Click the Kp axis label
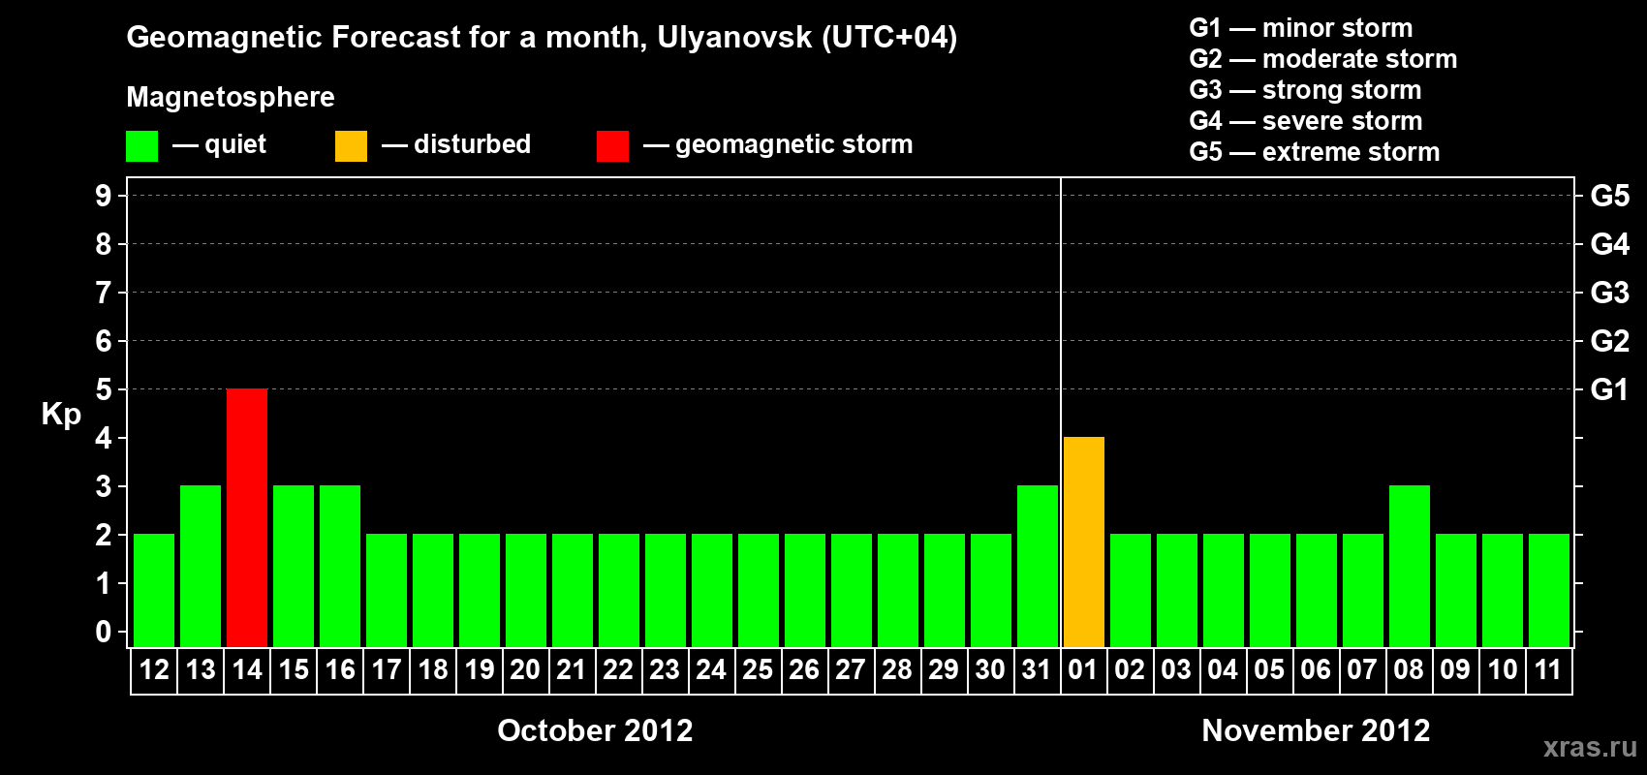The image size is (1647, 775). (x=61, y=415)
